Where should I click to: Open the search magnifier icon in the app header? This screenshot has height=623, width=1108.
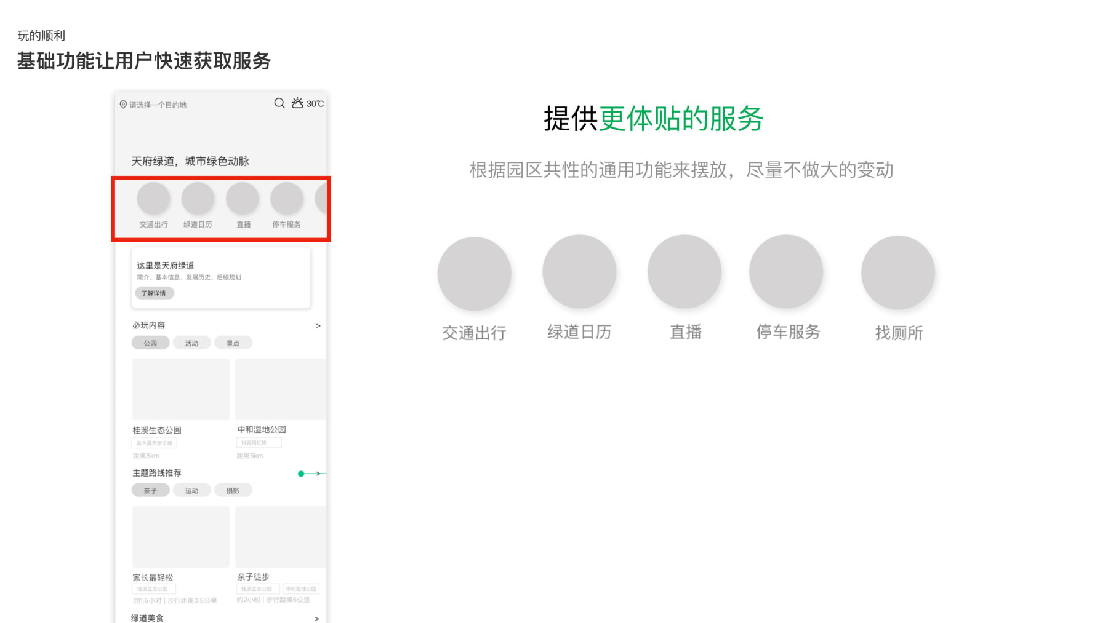tap(279, 105)
